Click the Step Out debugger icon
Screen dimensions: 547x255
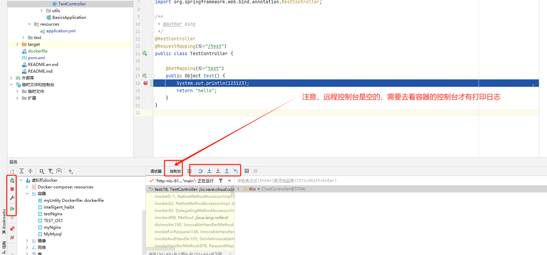[x=227, y=171]
